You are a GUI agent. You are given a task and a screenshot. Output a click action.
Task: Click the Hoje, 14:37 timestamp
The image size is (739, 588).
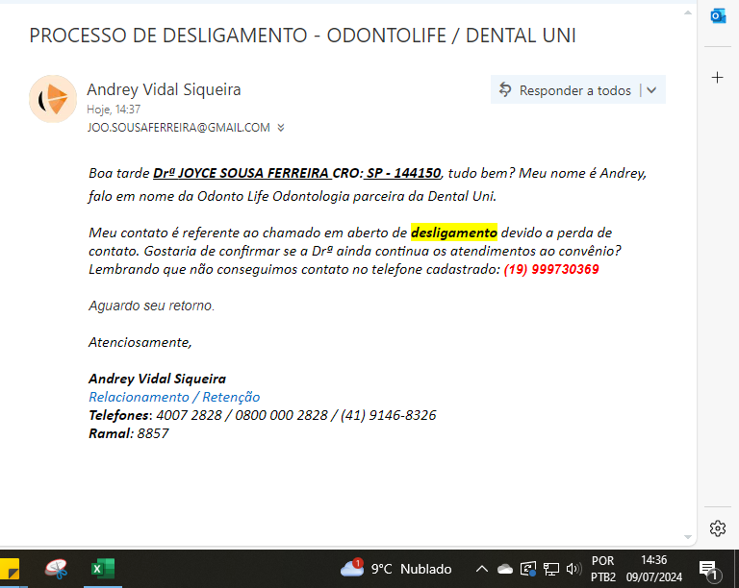pos(114,110)
